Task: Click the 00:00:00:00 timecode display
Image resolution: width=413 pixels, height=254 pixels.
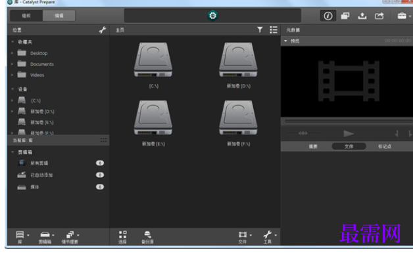Action: pyautogui.click(x=397, y=41)
